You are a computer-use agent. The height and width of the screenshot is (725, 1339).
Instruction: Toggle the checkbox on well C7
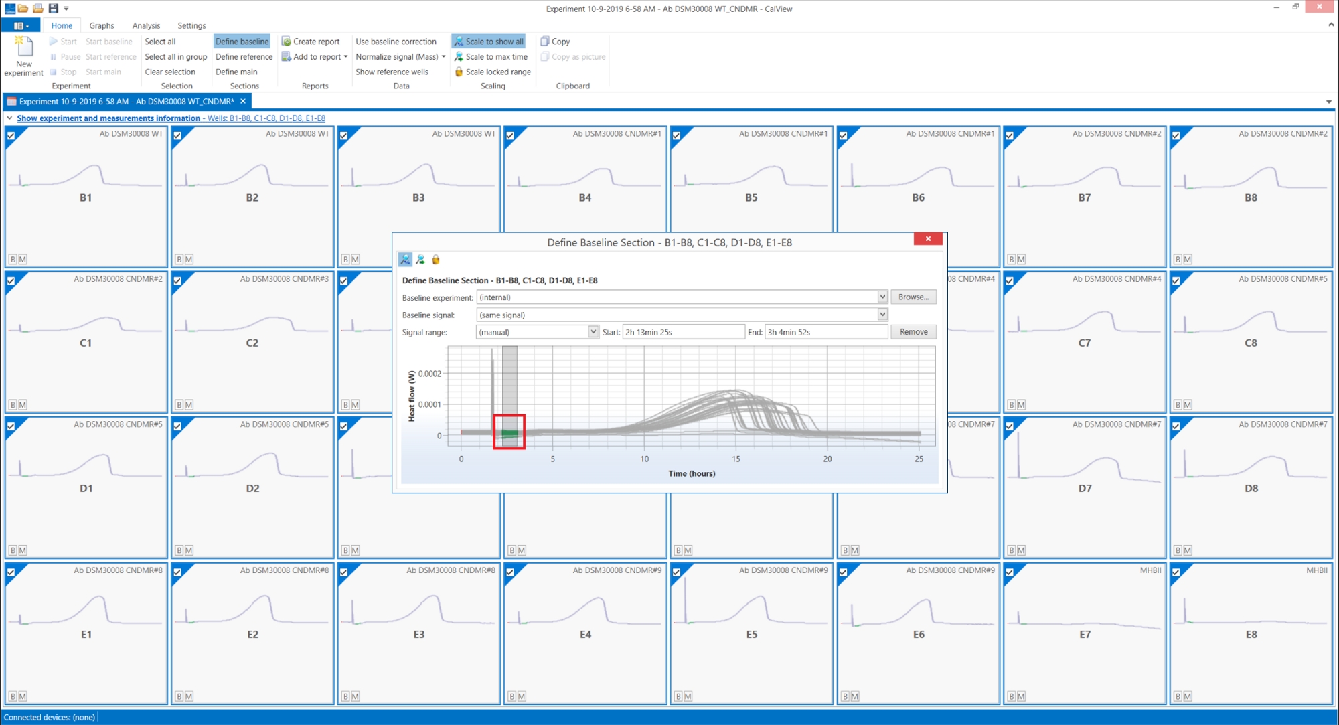tap(1010, 281)
